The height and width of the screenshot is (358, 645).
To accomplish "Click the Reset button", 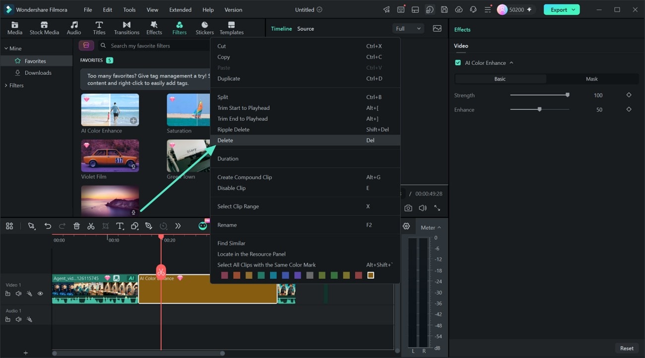I will click(627, 348).
